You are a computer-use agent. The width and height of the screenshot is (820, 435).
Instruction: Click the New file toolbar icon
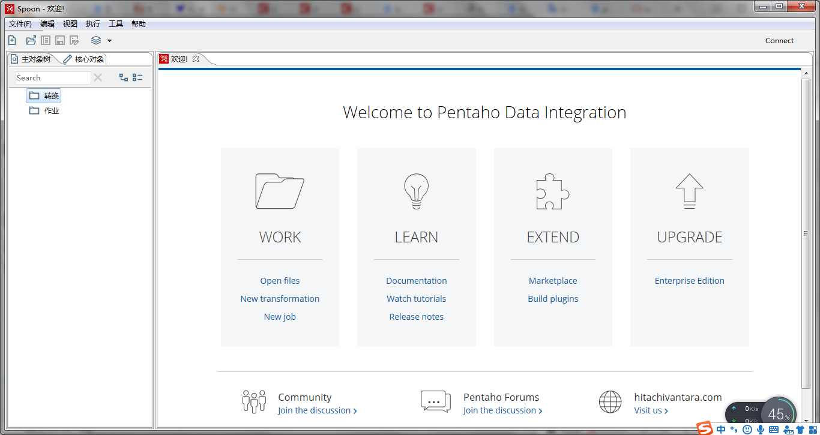(x=12, y=40)
